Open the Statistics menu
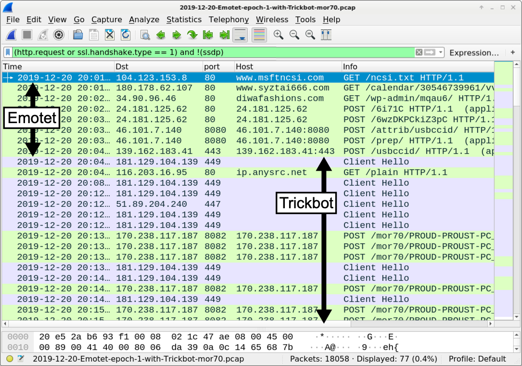The width and height of the screenshot is (522, 366). point(184,20)
